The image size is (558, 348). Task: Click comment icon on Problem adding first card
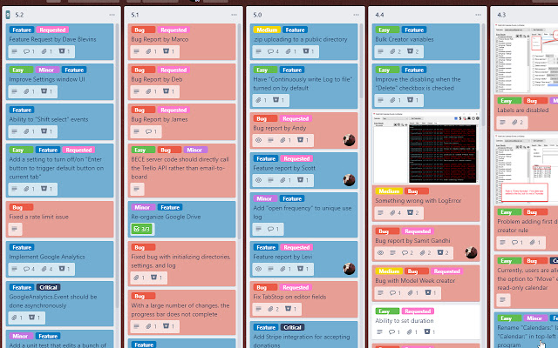[515, 243]
